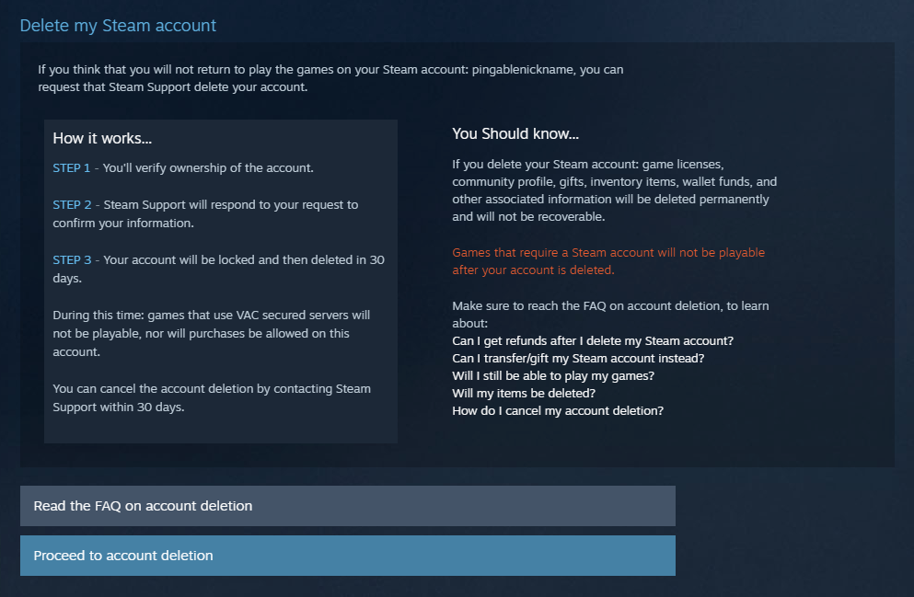Click the text about cancelling within 30 days
The image size is (914, 597).
pyautogui.click(x=212, y=397)
